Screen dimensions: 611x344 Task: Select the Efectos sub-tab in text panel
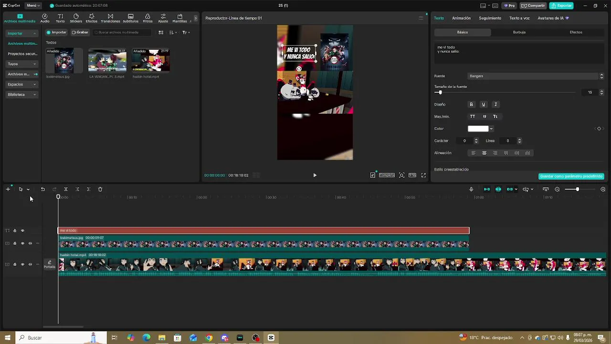[576, 32]
